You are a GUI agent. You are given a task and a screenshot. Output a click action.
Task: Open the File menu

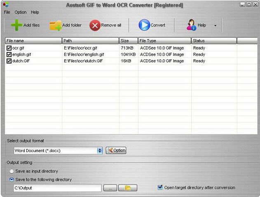(7, 12)
